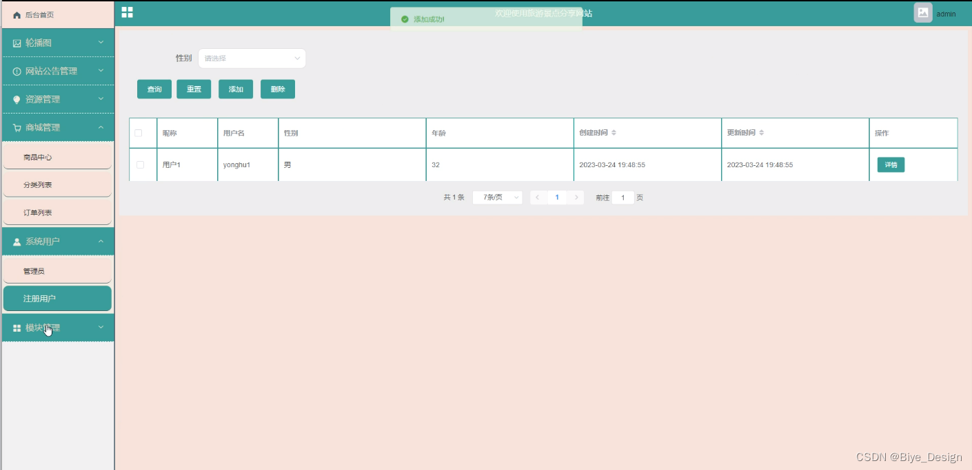Screen dimensions: 972x470
Task: Sort by 更新时间 using its sort arrows
Action: (x=761, y=133)
